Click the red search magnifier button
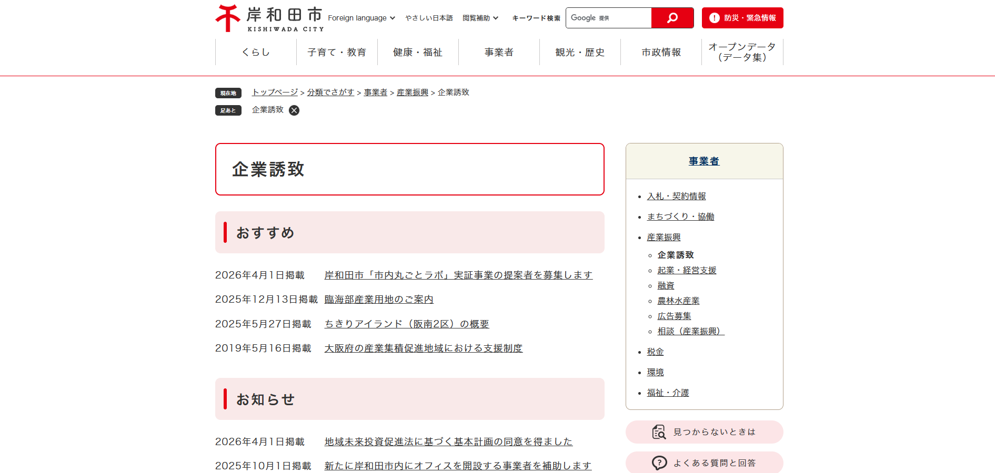This screenshot has width=995, height=473. 672,18
